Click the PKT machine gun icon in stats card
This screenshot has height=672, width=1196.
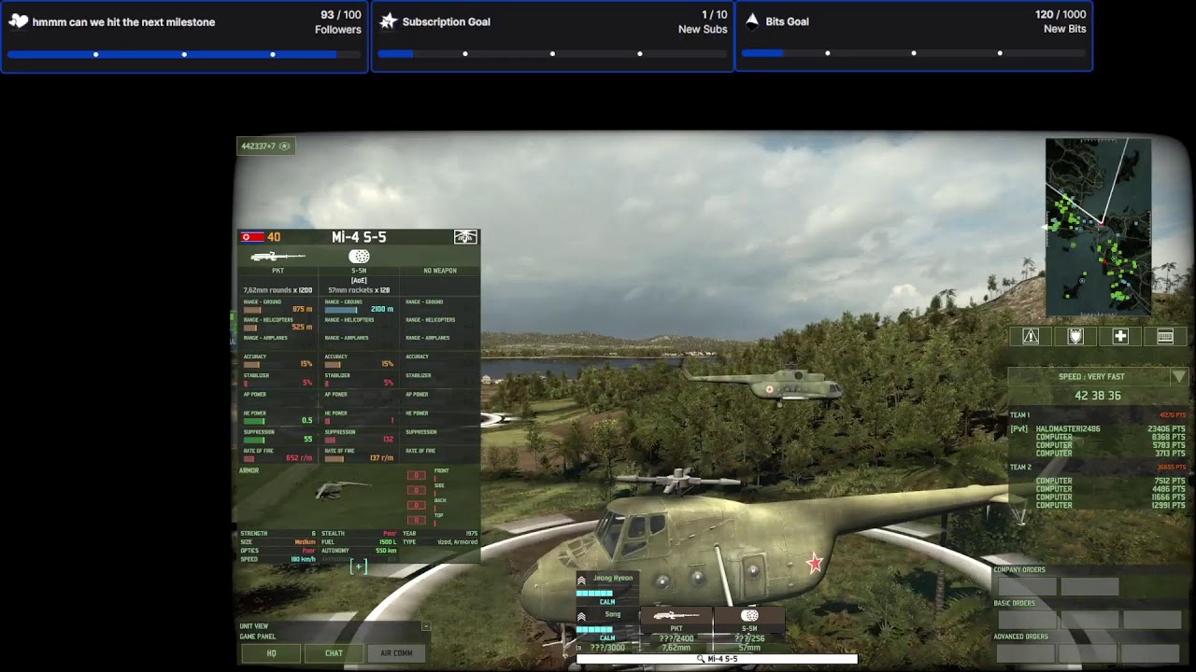click(278, 257)
